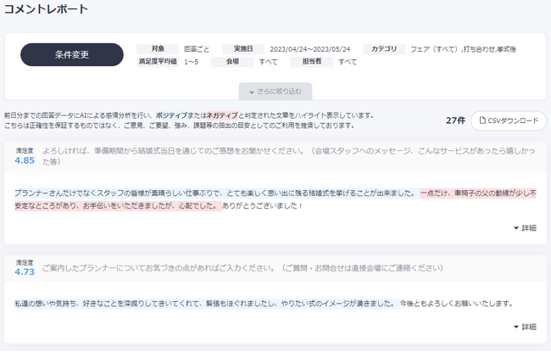Click the 満足度平均値 filter label
The image size is (551, 352).
coord(158,62)
